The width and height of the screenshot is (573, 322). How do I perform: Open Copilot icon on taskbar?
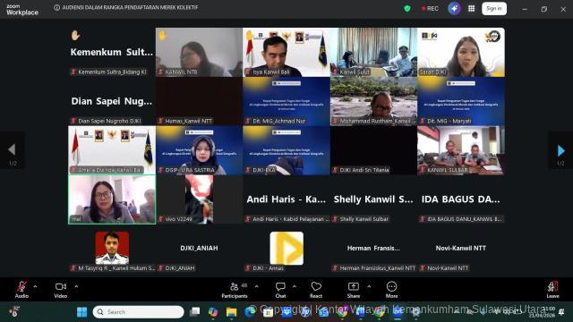coord(213,312)
